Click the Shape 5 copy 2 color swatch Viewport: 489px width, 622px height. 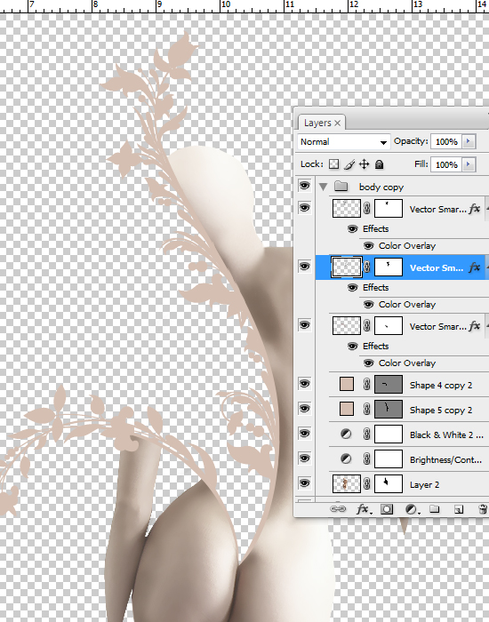tap(347, 409)
